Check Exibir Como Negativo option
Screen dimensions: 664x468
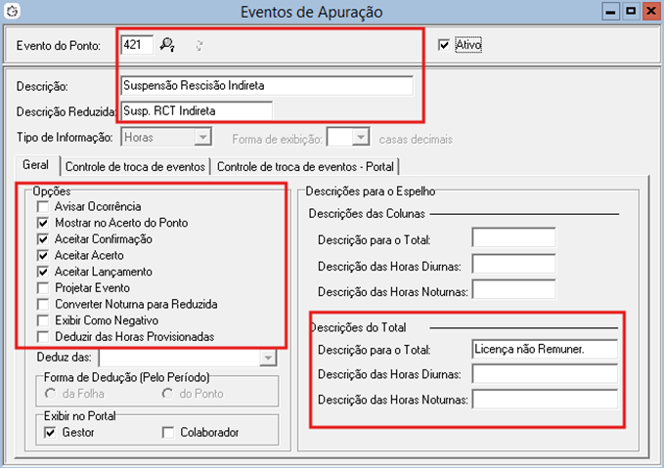coord(41,320)
